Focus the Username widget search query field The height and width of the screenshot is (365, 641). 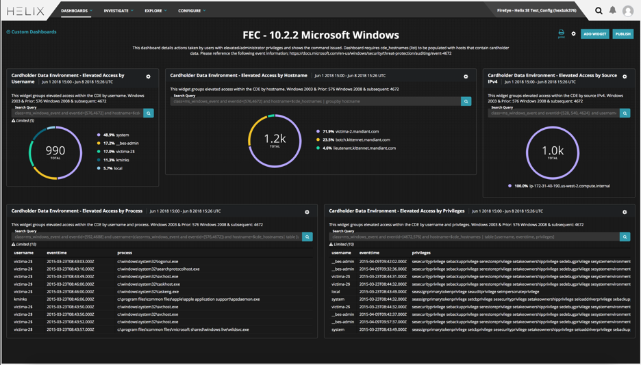[x=77, y=113]
